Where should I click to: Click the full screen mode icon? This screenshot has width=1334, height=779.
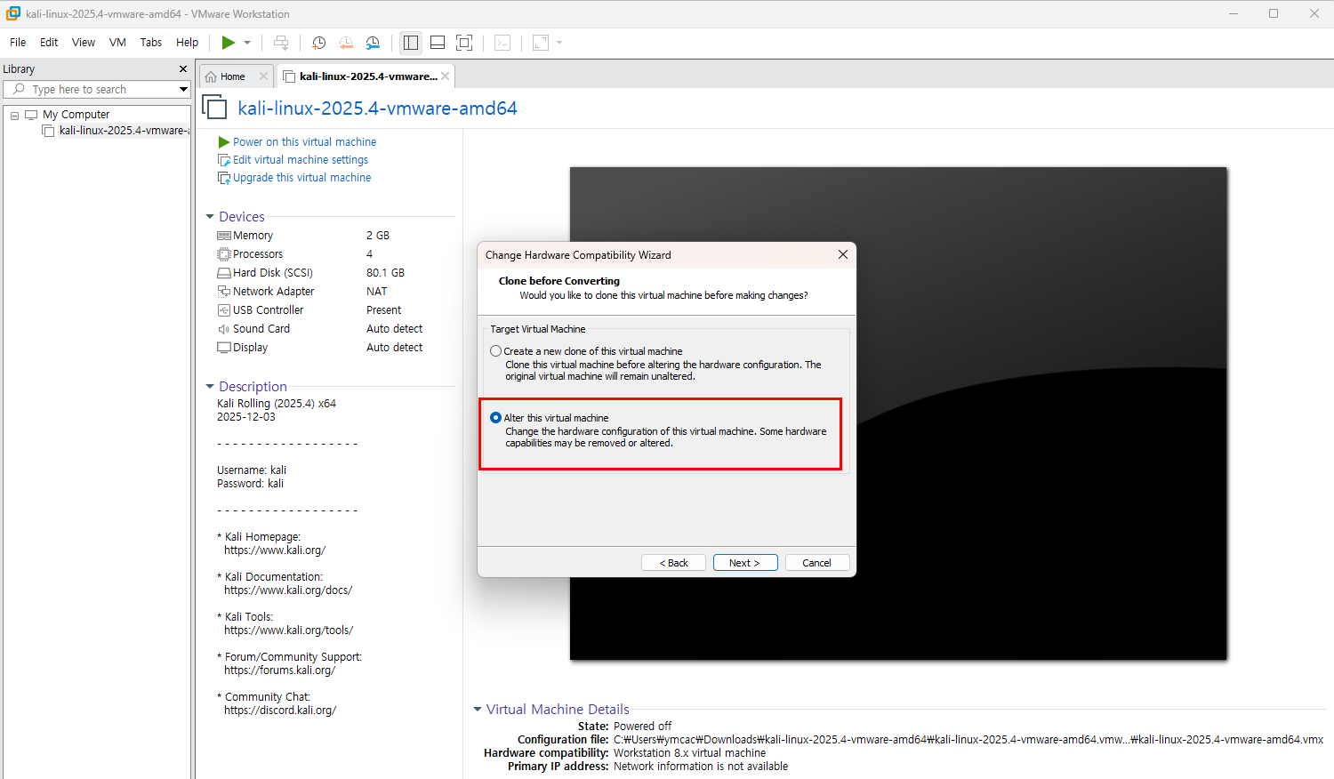pyautogui.click(x=464, y=43)
